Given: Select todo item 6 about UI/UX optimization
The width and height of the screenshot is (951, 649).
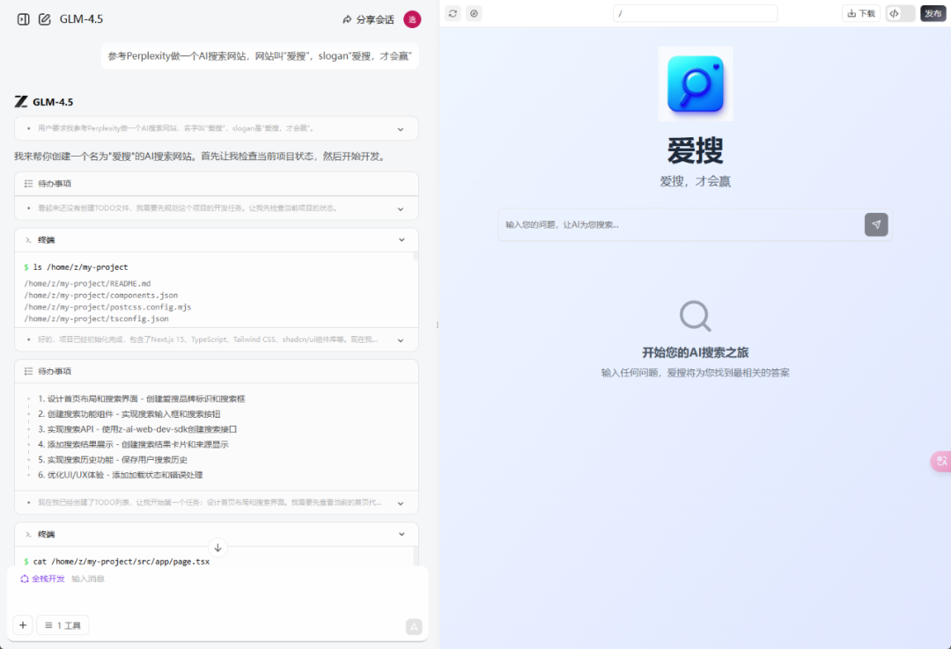Looking at the screenshot, I should (x=120, y=475).
